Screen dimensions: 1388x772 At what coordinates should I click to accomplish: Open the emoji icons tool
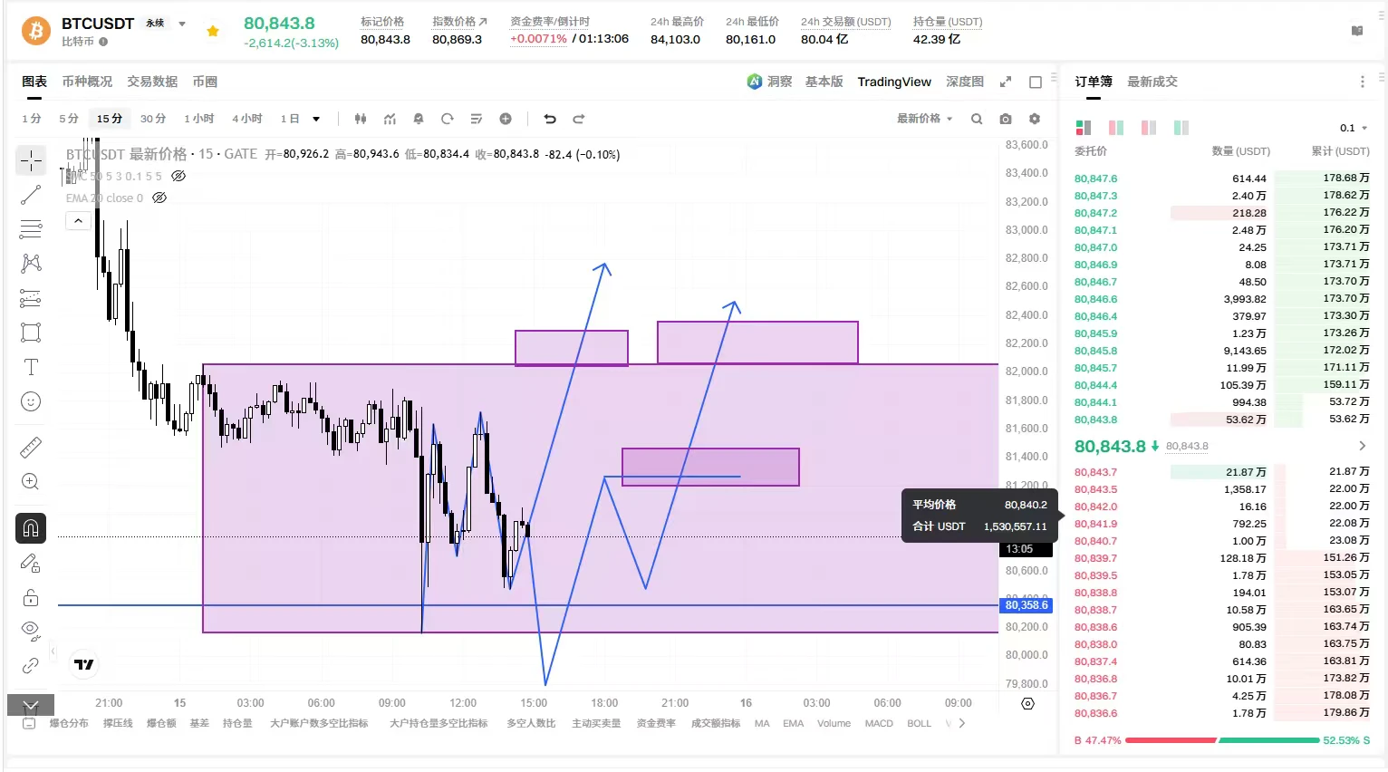tap(31, 401)
